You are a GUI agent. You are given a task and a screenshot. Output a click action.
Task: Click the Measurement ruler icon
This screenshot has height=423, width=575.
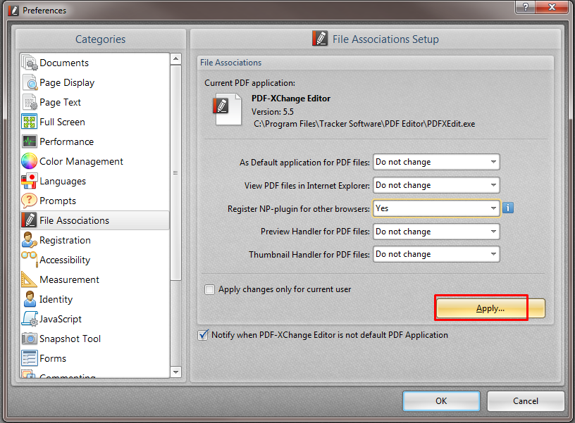click(30, 279)
